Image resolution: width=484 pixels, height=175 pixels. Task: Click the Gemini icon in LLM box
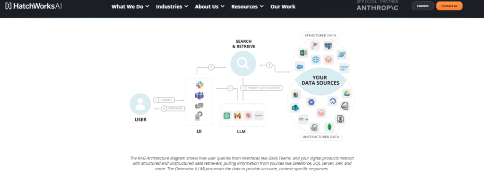[259, 115]
